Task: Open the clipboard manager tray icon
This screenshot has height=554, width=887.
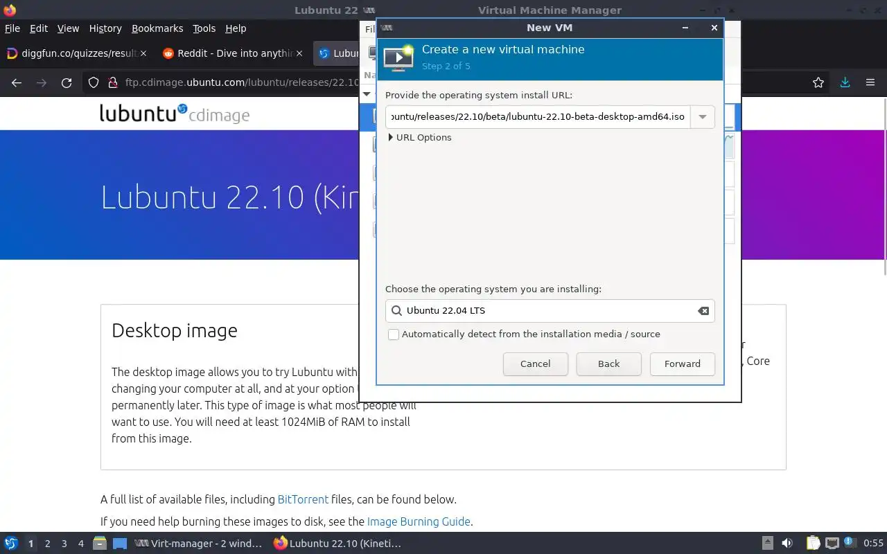Action: click(x=813, y=544)
